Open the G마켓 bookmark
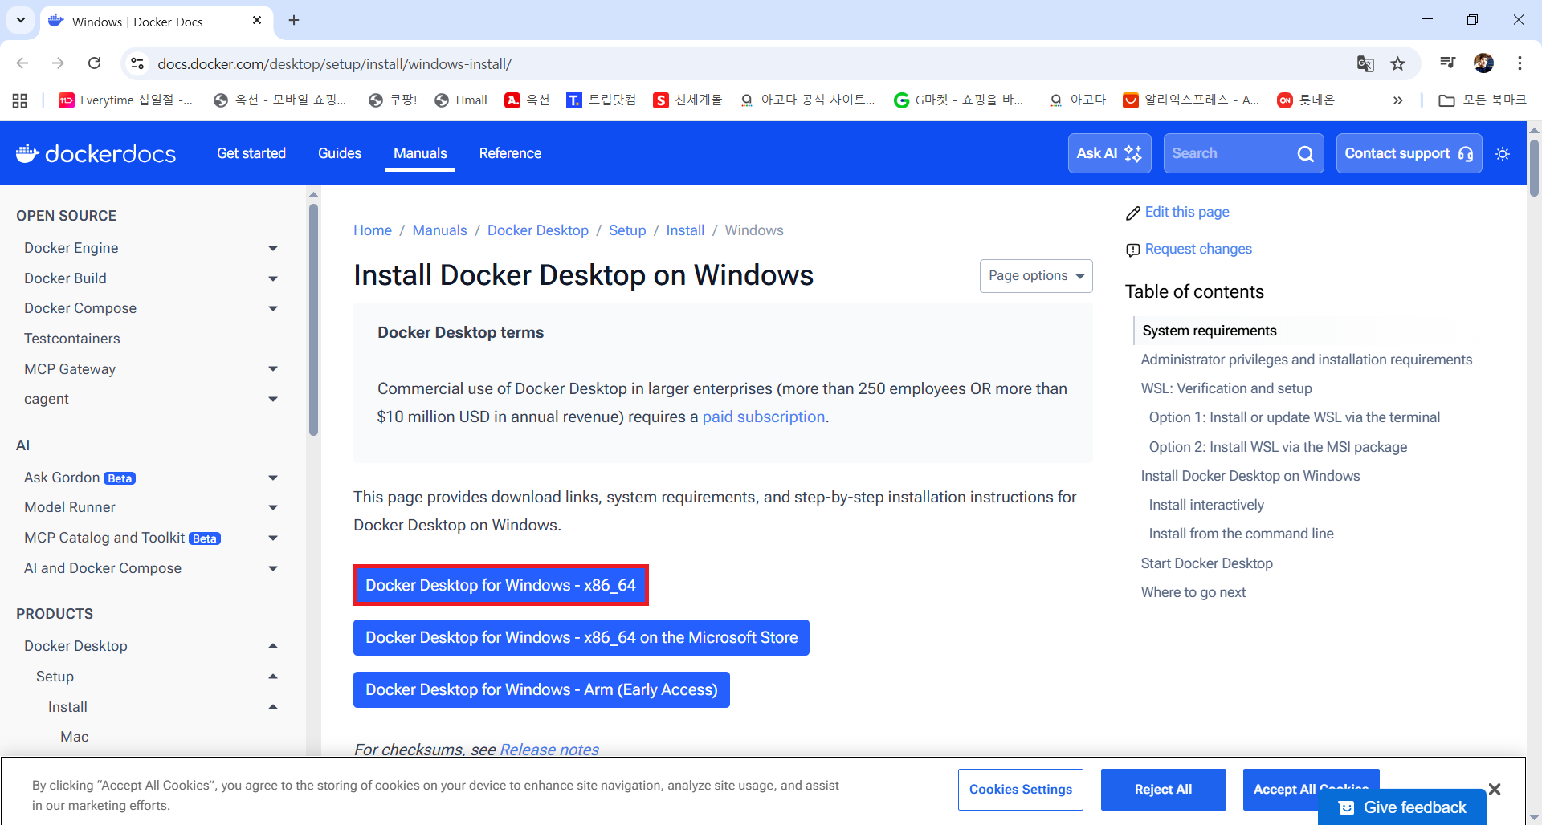Viewport: 1542px width, 825px height. tap(959, 100)
